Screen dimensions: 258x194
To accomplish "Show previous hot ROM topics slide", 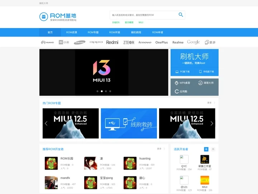I will 46,123.
